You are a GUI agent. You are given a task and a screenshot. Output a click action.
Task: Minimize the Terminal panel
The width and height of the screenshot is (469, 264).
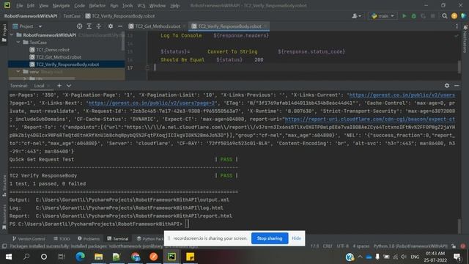tap(457, 86)
